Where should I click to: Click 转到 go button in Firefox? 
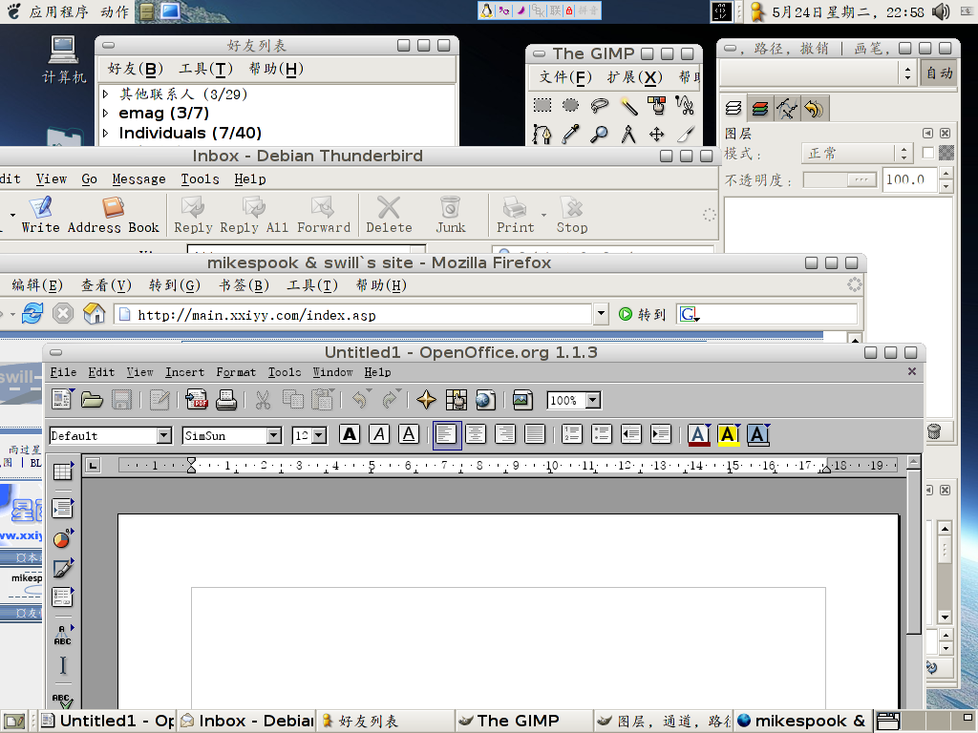click(x=643, y=314)
